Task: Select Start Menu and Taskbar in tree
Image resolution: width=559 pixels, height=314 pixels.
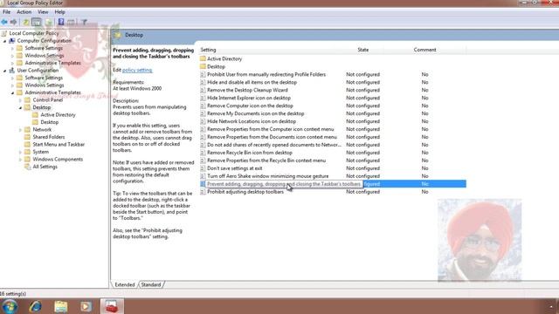Action: [59, 145]
